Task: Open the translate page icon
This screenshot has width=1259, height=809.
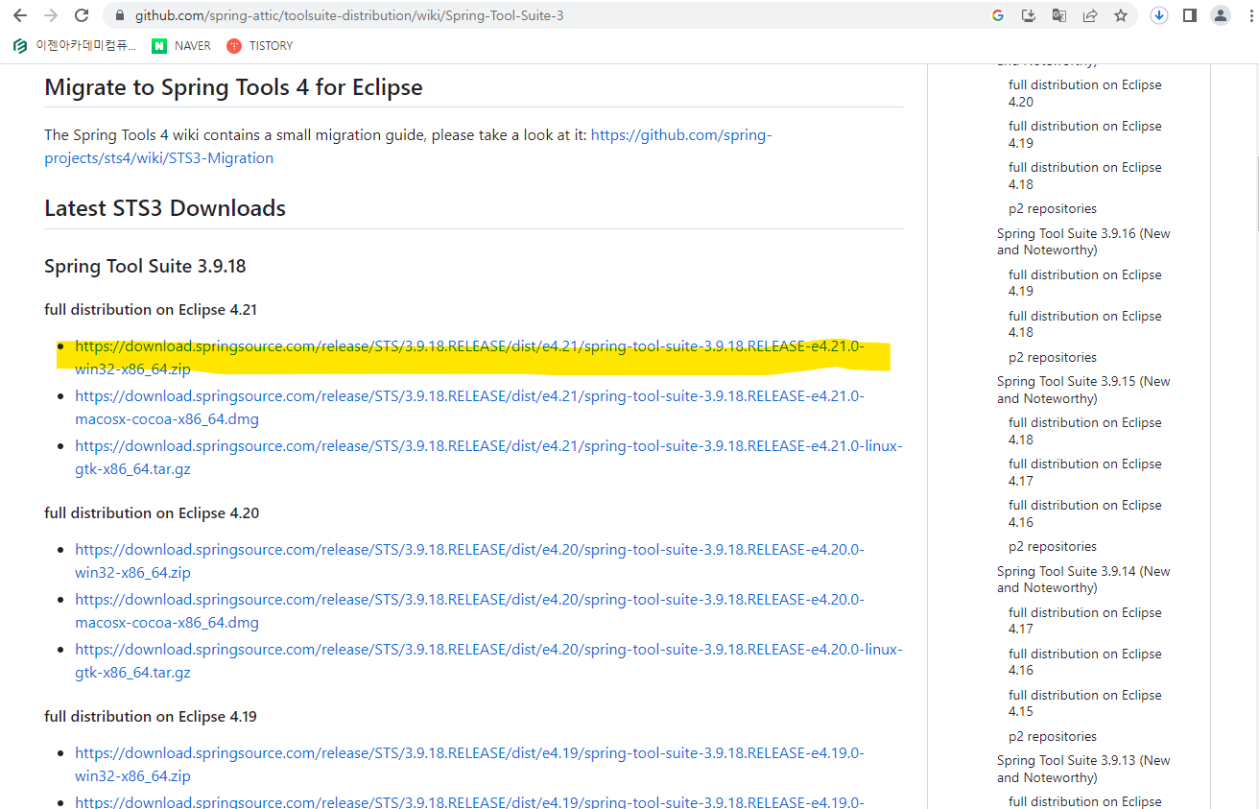Action: [x=1059, y=15]
